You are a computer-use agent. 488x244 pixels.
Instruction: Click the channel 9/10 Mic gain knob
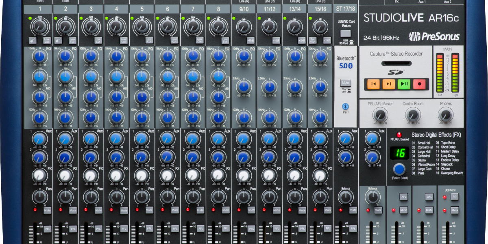(244, 26)
